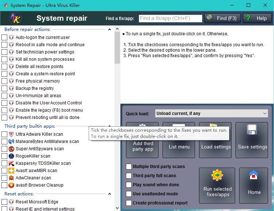Click the UVK logo icon in header
This screenshot has height=211, width=274.
tap(15, 18)
